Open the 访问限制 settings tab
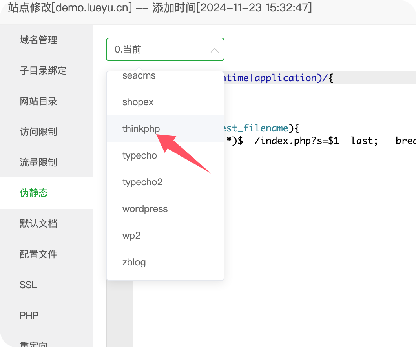 pyautogui.click(x=38, y=132)
